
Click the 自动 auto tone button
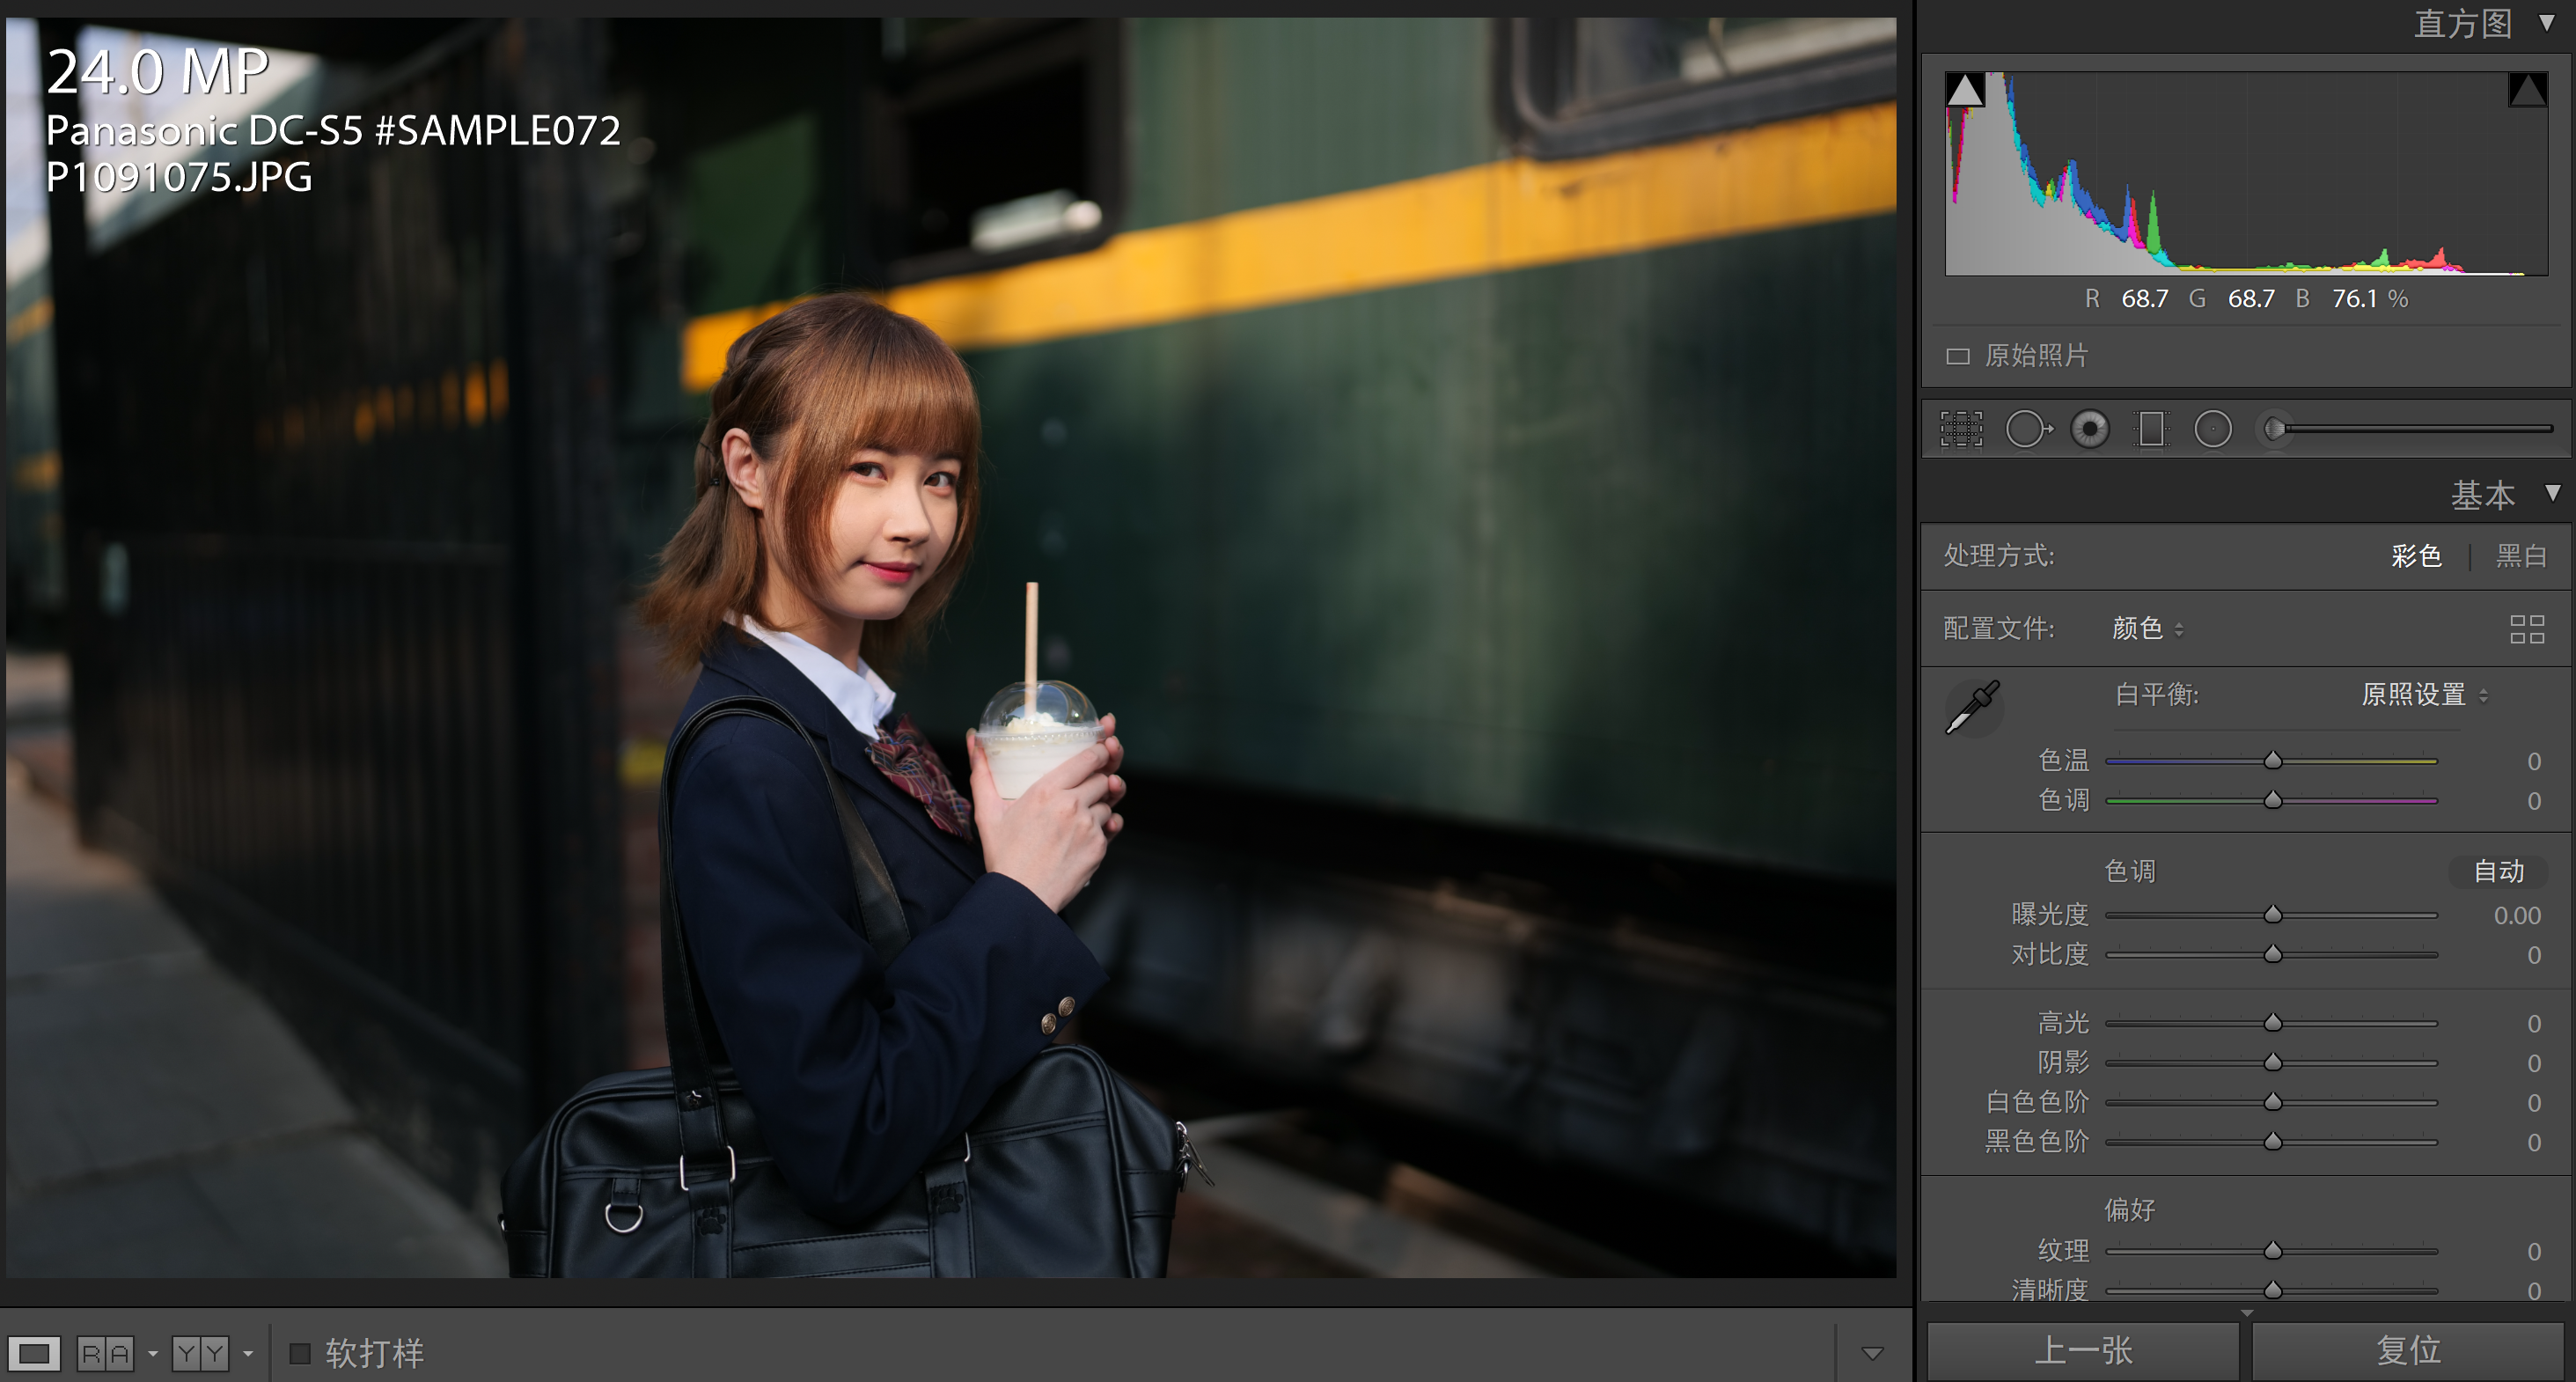tap(2498, 871)
